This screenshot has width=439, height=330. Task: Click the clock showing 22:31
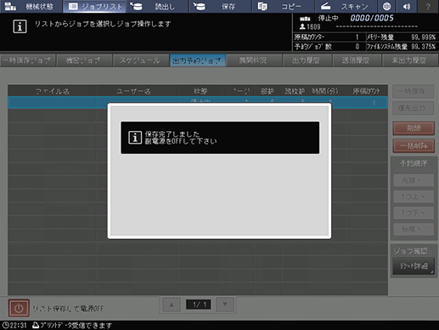coord(14,325)
